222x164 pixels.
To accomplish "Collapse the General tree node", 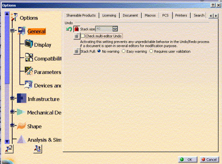I will [13, 30].
